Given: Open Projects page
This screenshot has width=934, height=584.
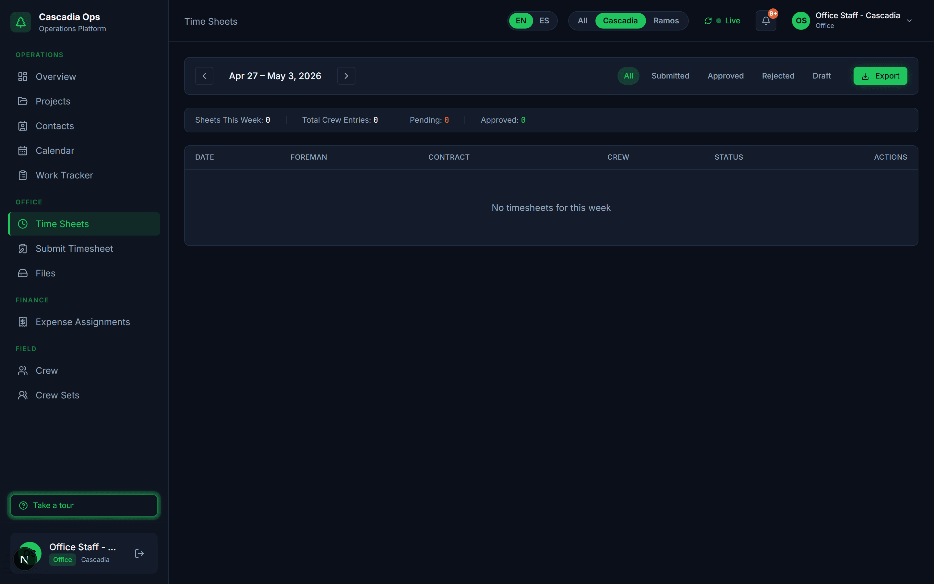Looking at the screenshot, I should pos(84,101).
